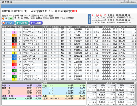
Task: Select horse name タガノビッグバン
Action: pos(31,68)
